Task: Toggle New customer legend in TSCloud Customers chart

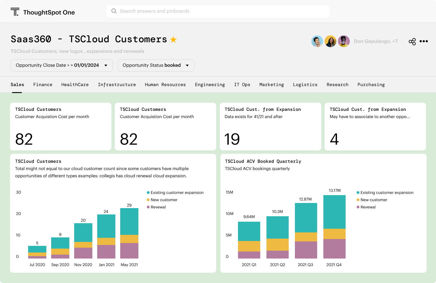Action: click(x=162, y=200)
